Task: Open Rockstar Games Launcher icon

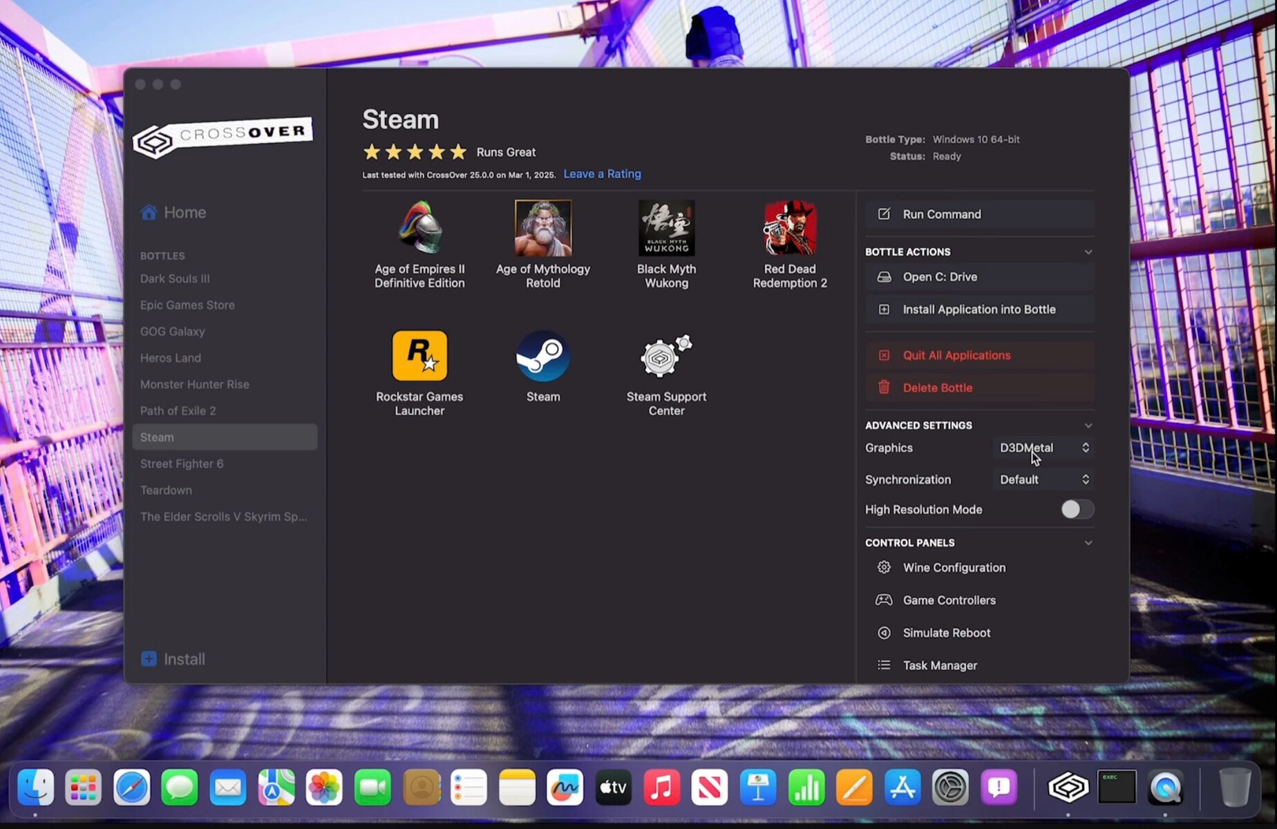Action: [x=419, y=355]
